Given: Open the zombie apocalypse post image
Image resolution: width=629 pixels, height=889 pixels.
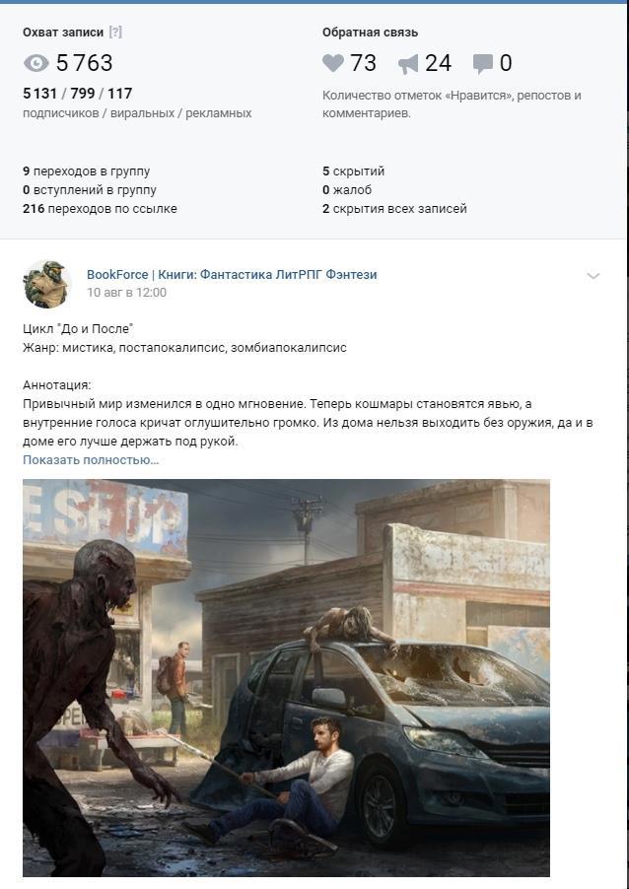Looking at the screenshot, I should [x=286, y=677].
